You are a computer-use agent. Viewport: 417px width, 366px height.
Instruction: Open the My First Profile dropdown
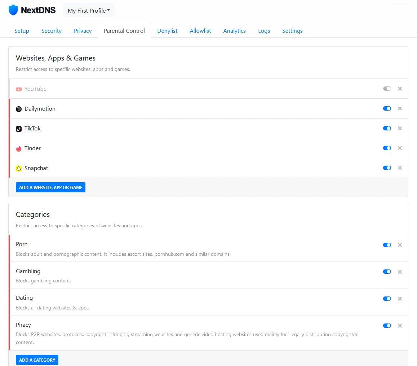coord(89,10)
